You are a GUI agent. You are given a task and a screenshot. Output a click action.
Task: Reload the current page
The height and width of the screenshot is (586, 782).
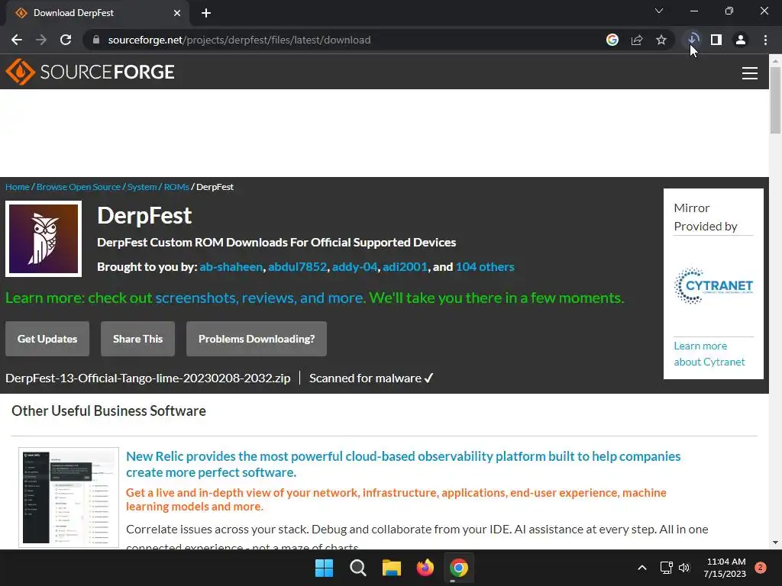pos(66,40)
